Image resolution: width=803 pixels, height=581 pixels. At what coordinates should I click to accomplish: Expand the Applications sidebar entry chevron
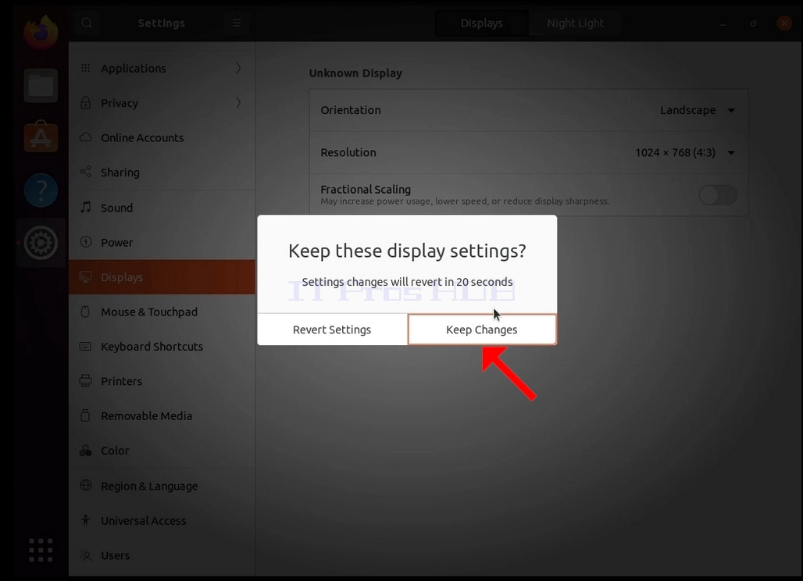[x=238, y=68]
